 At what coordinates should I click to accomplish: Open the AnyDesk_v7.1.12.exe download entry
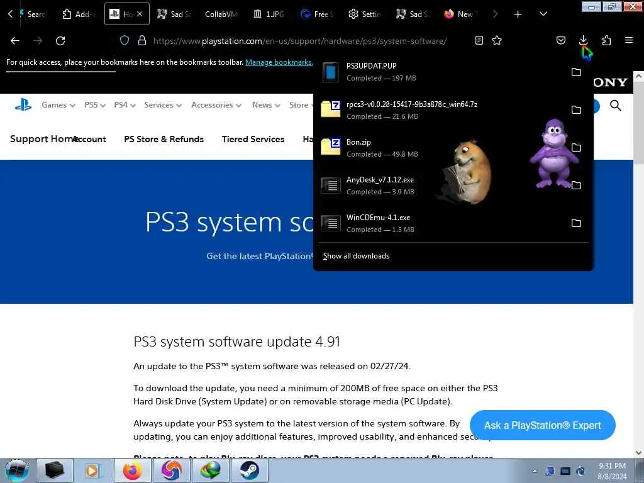point(441,186)
